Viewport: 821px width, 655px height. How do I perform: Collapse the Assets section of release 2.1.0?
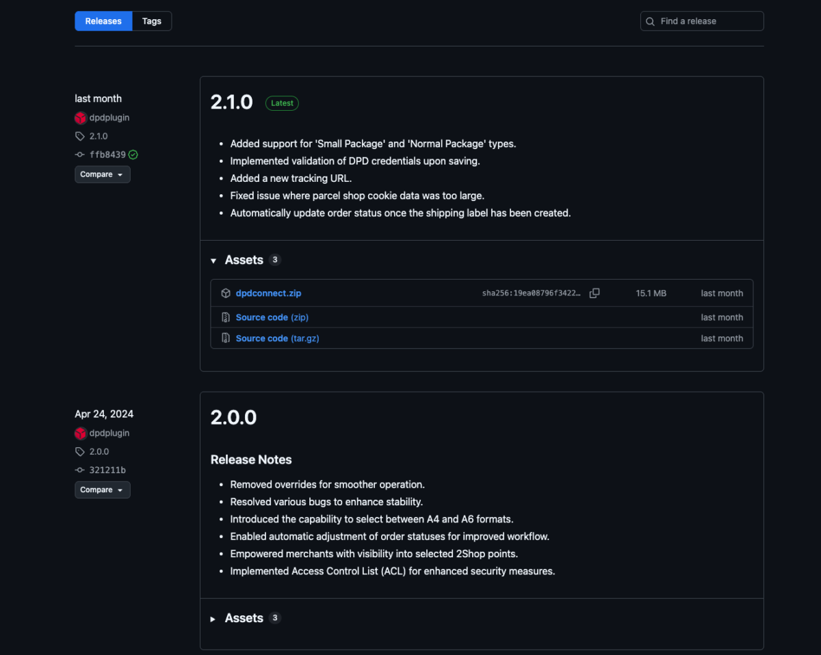pos(213,260)
